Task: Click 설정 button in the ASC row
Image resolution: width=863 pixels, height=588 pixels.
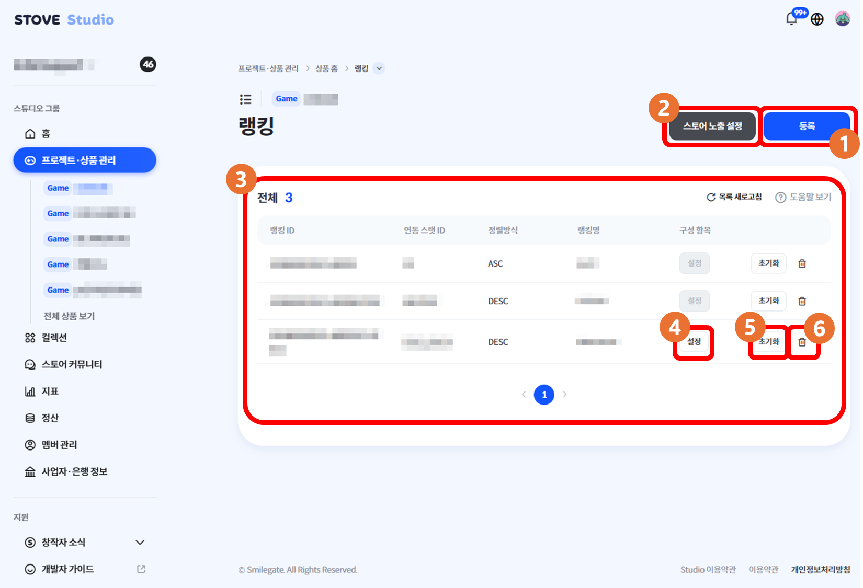Action: coord(695,263)
